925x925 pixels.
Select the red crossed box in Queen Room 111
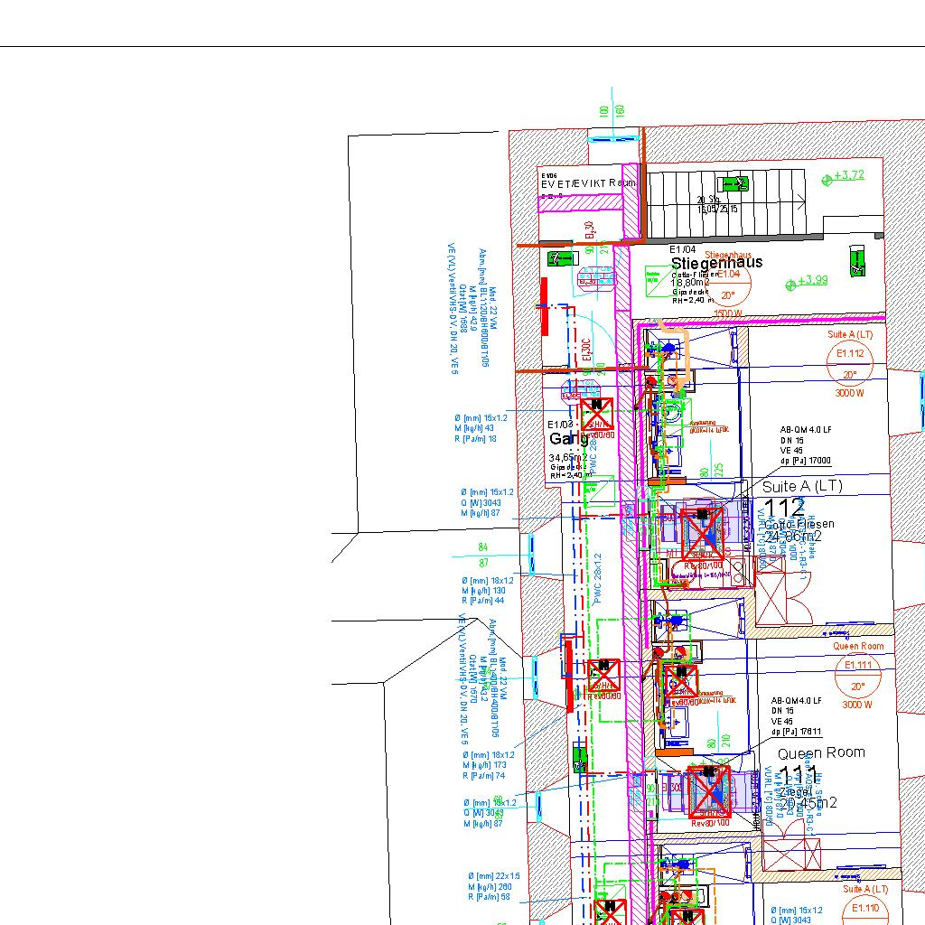[709, 790]
